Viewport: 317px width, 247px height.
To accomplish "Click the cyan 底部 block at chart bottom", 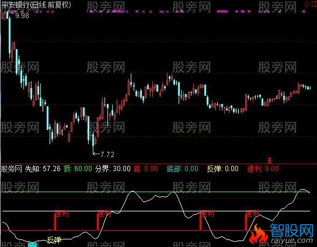I will 32,244.
